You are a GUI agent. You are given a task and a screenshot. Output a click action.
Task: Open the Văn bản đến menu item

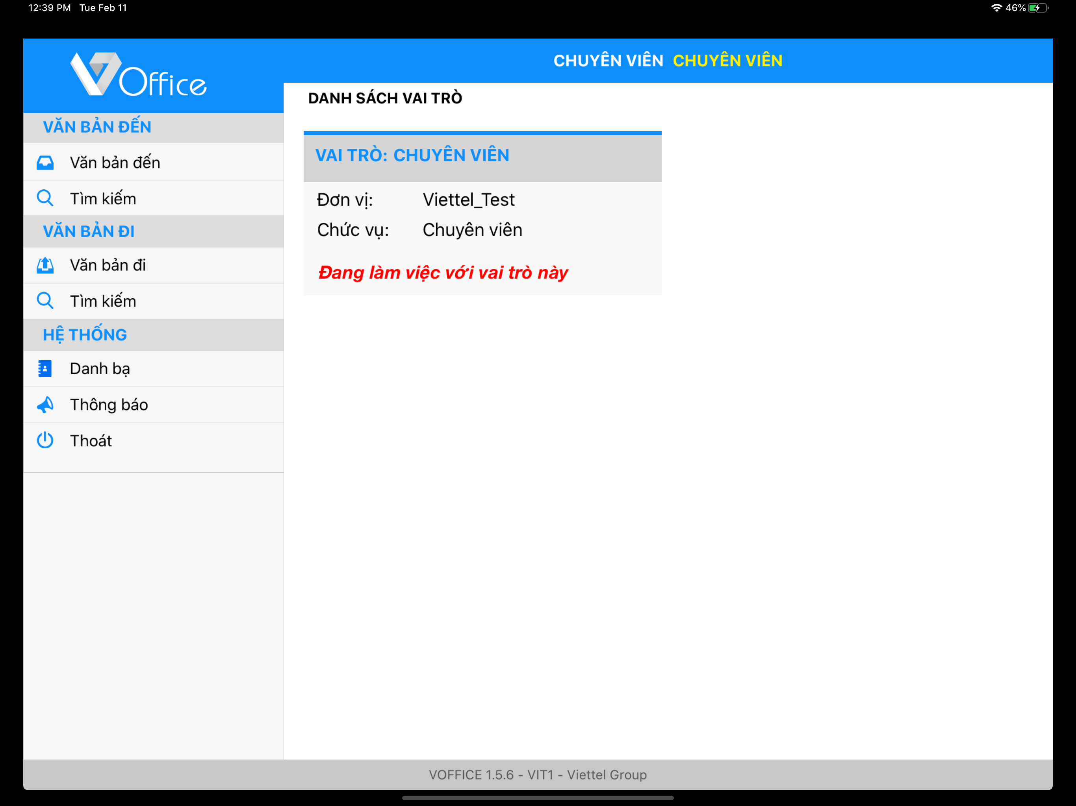pyautogui.click(x=153, y=163)
